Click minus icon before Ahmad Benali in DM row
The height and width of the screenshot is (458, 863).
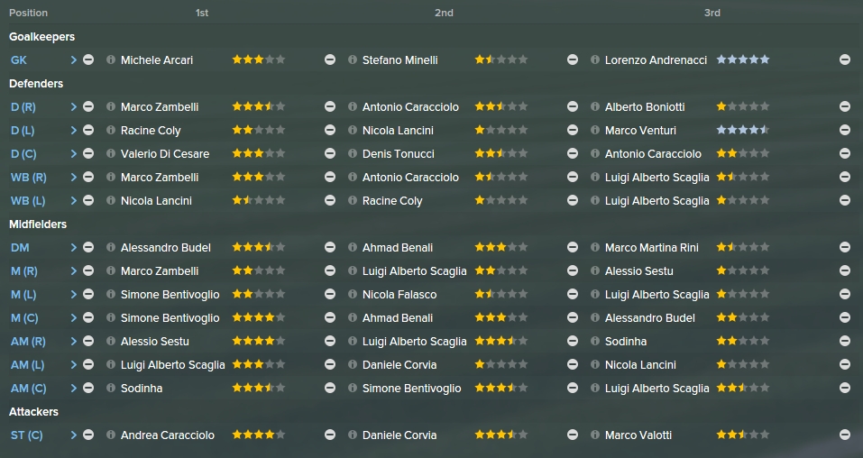click(x=330, y=247)
